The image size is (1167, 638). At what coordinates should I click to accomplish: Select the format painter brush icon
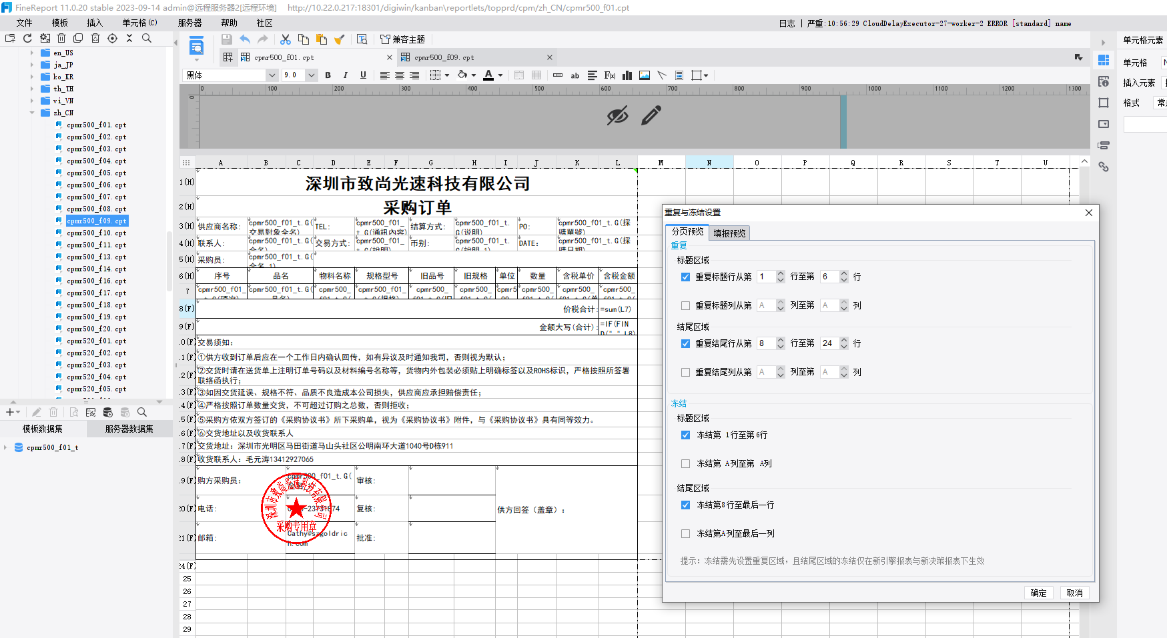[339, 39]
